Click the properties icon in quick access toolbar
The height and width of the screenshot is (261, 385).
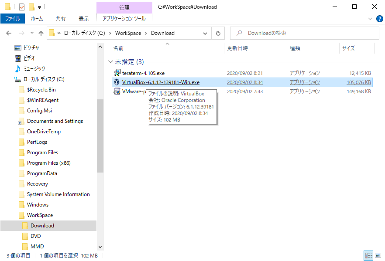[22, 7]
